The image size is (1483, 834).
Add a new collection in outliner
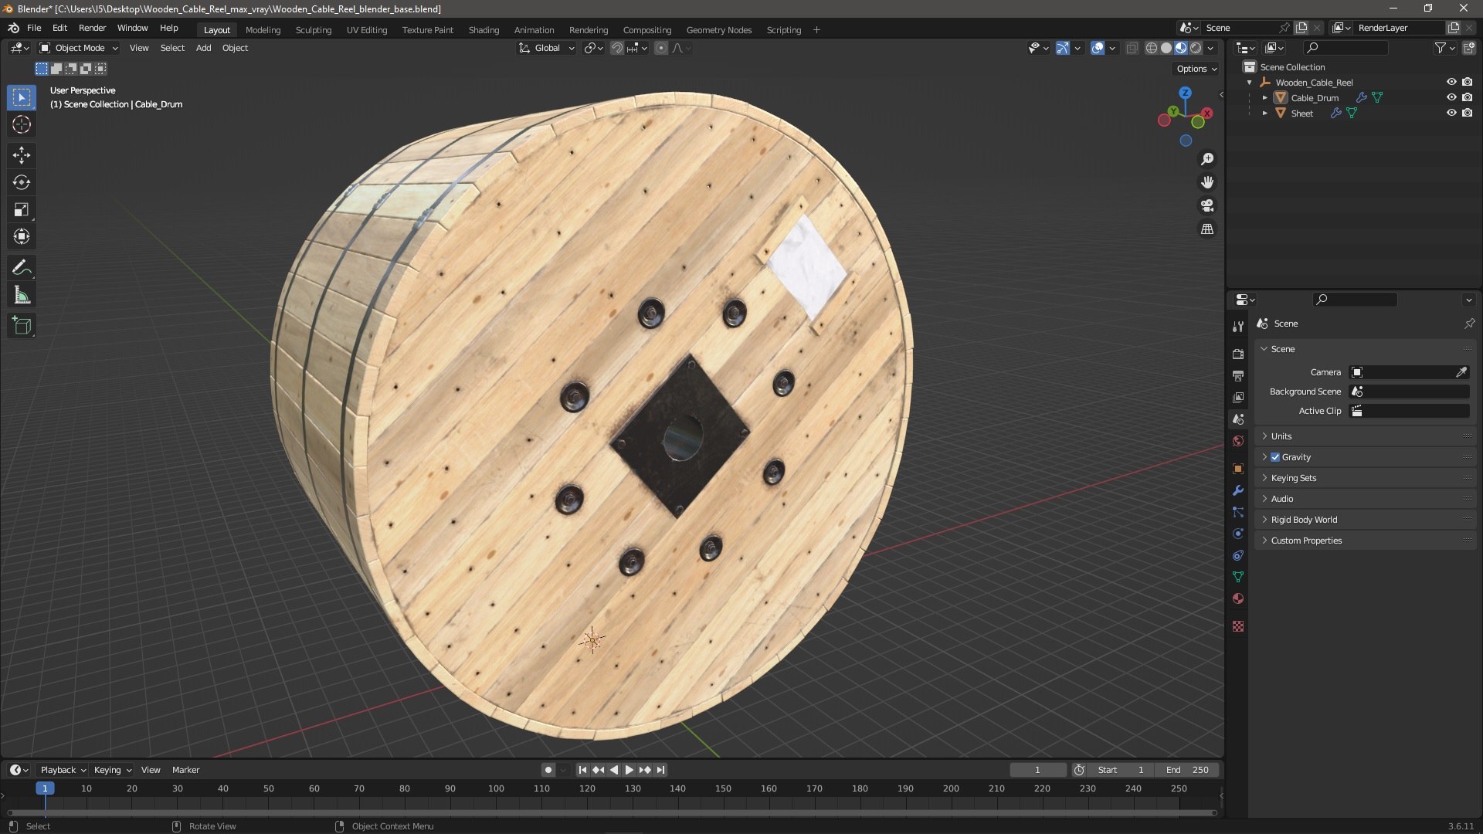coord(1468,48)
